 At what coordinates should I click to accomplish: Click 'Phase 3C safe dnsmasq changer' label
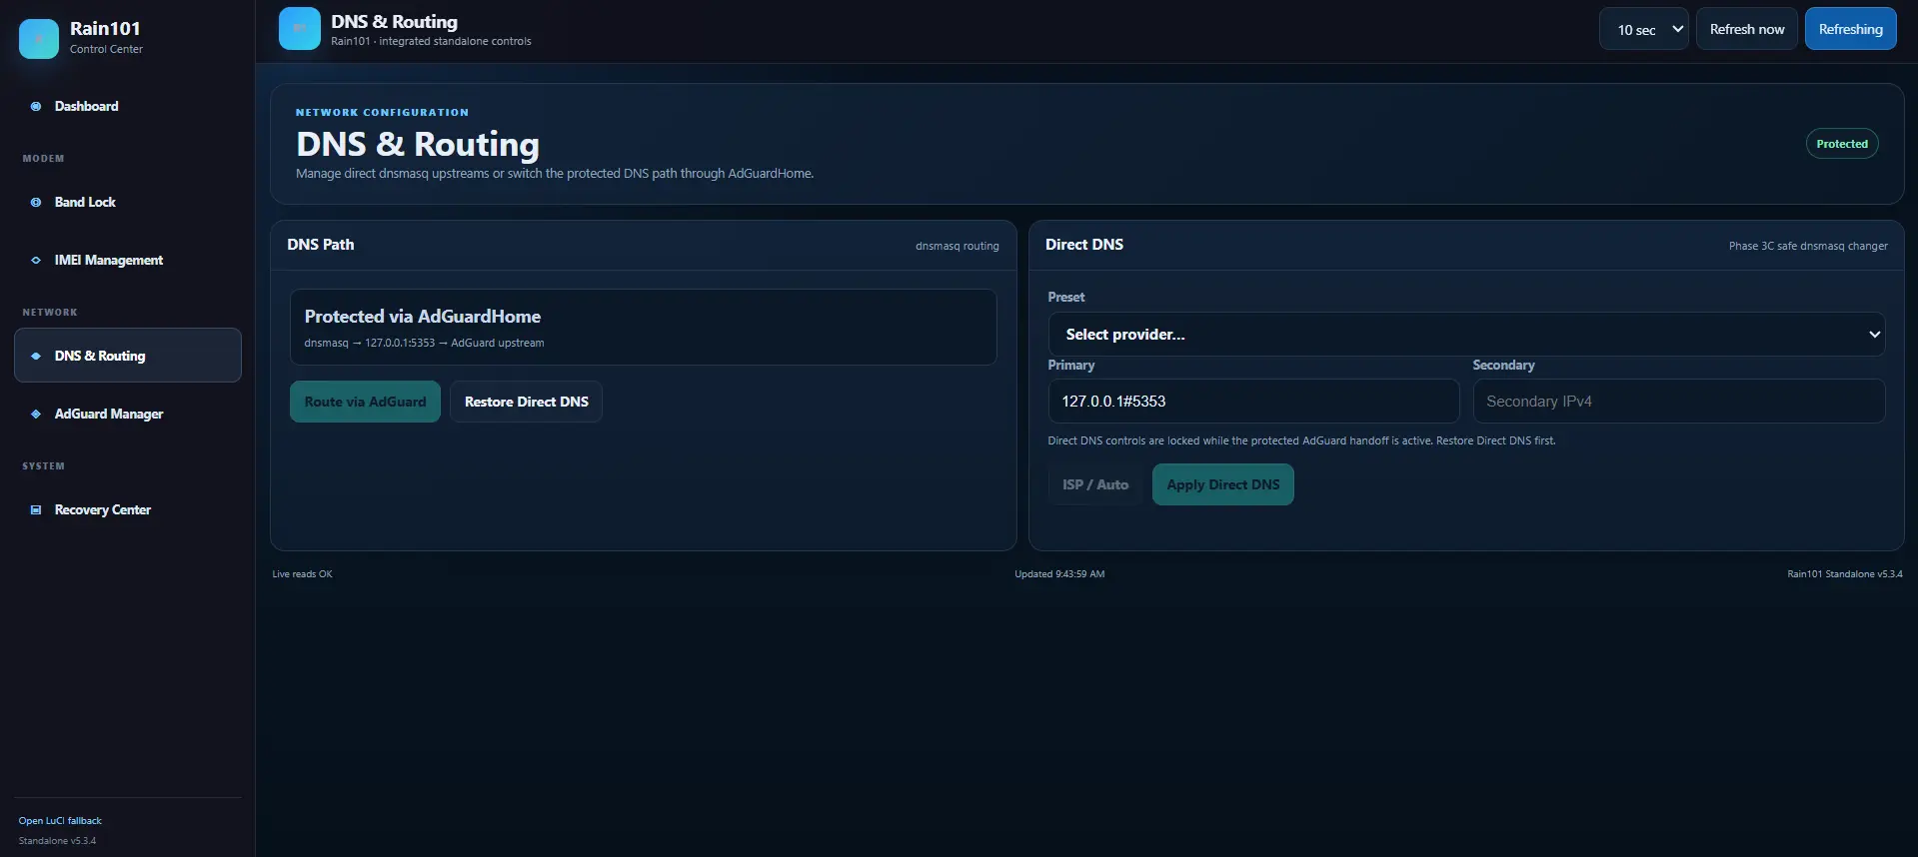(1808, 246)
